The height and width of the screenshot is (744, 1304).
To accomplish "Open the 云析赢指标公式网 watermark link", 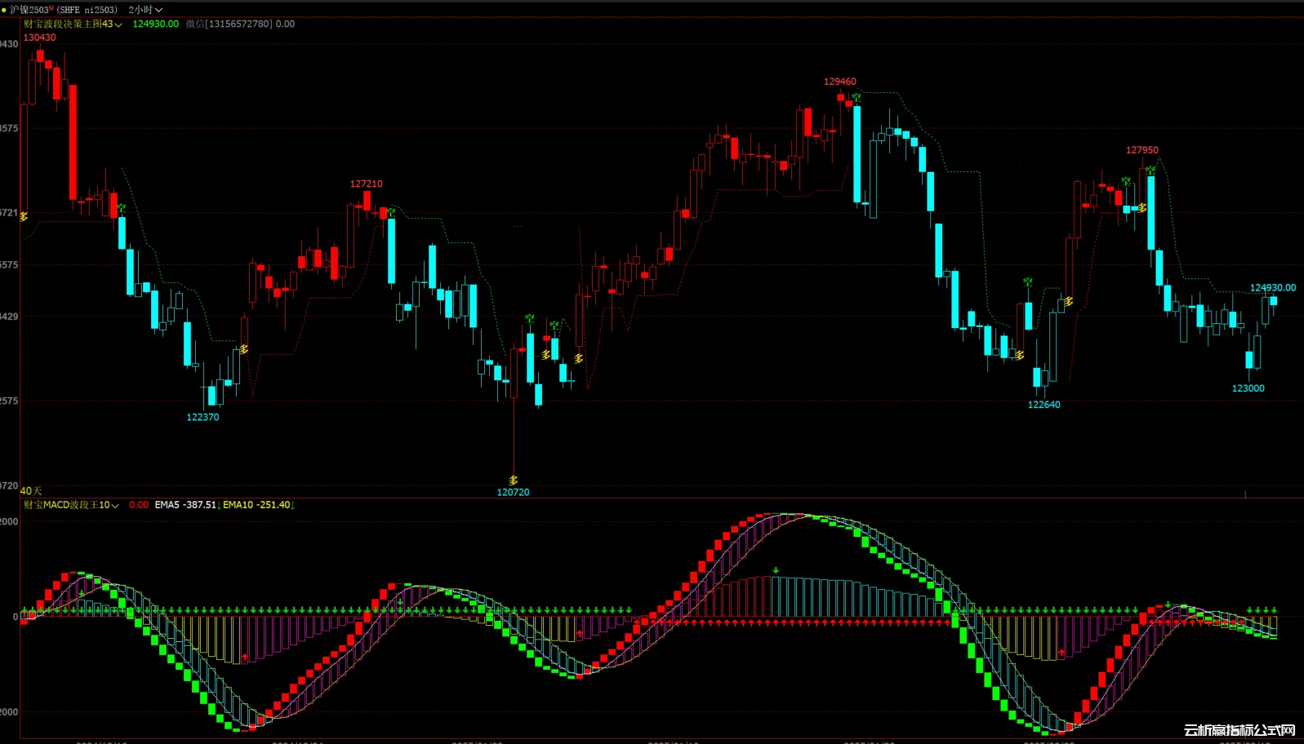I will pyautogui.click(x=1239, y=730).
